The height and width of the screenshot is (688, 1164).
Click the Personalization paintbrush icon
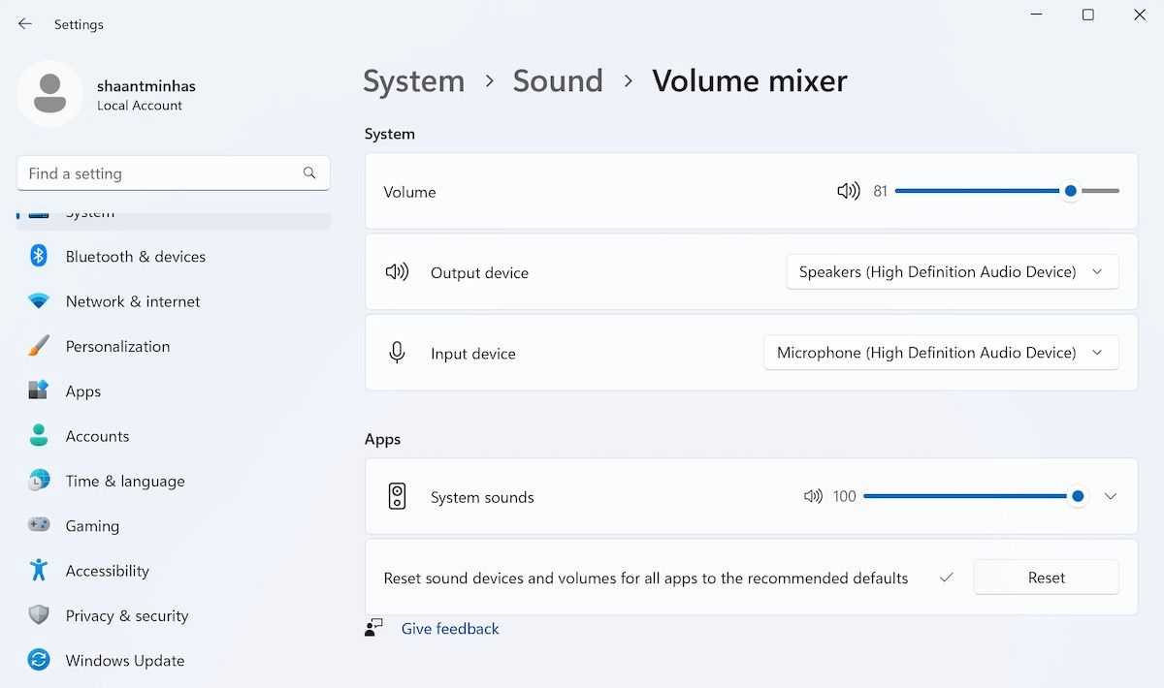click(x=39, y=347)
